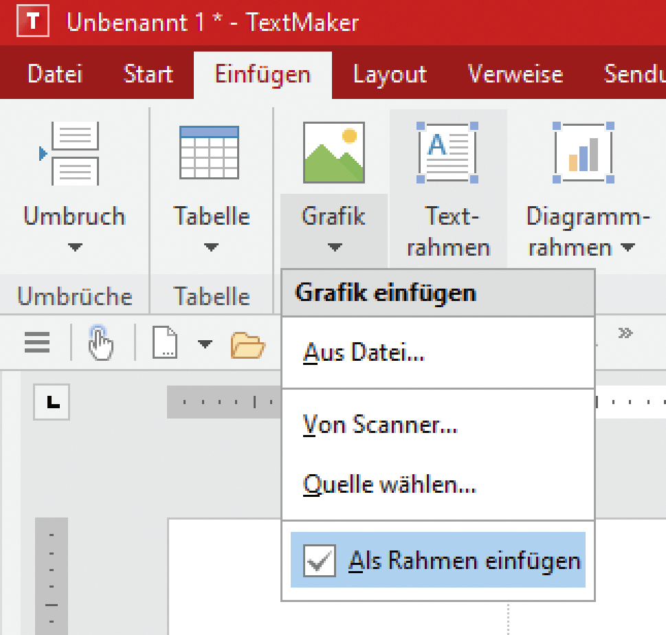Screen dimensions: 666x635
Task: Switch to the Layout ribbon tab
Action: (390, 74)
